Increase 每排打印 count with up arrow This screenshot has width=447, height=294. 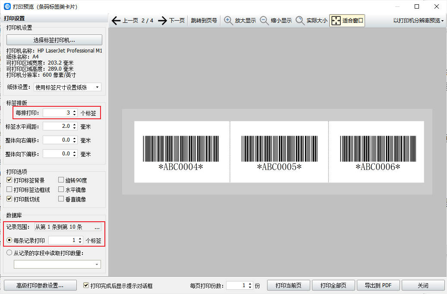coord(74,111)
